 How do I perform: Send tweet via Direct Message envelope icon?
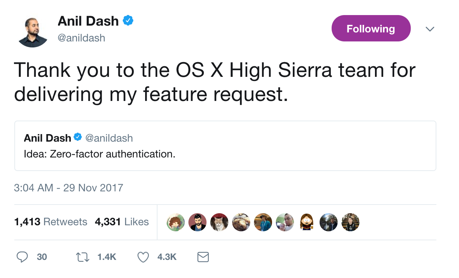203,257
